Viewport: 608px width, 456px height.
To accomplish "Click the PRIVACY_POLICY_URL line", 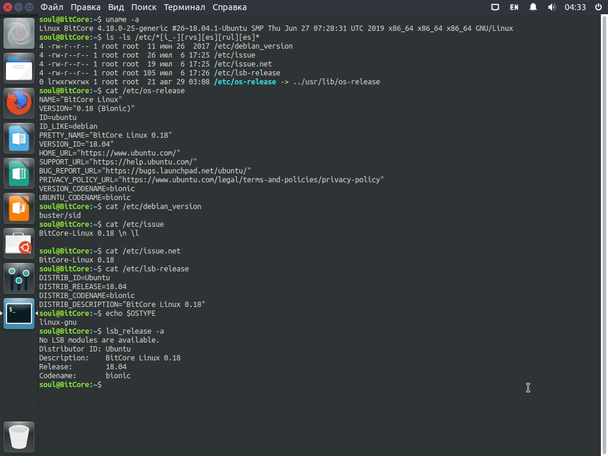I will pyautogui.click(x=211, y=180).
